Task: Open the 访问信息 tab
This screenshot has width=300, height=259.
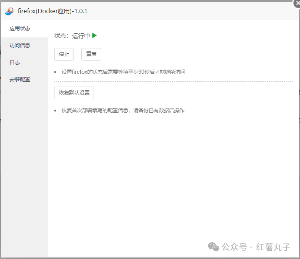Action: click(20, 45)
